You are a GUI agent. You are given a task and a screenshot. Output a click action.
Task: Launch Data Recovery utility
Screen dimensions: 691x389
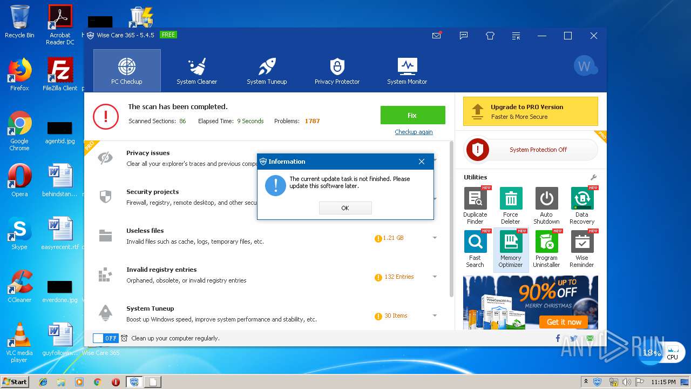pyautogui.click(x=582, y=205)
